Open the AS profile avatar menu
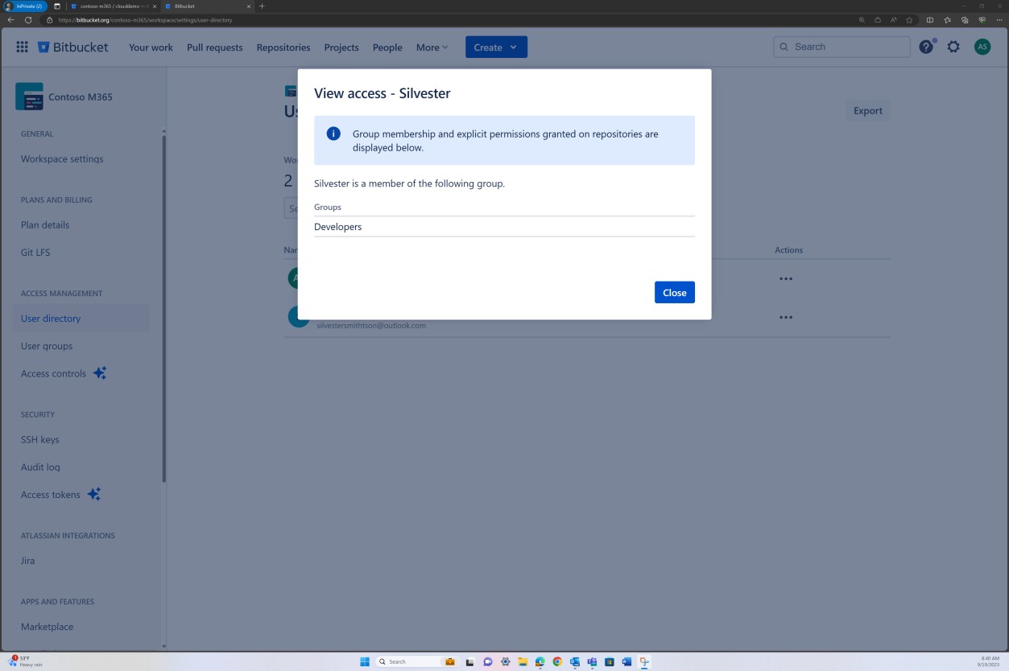The height and width of the screenshot is (671, 1009). [982, 47]
